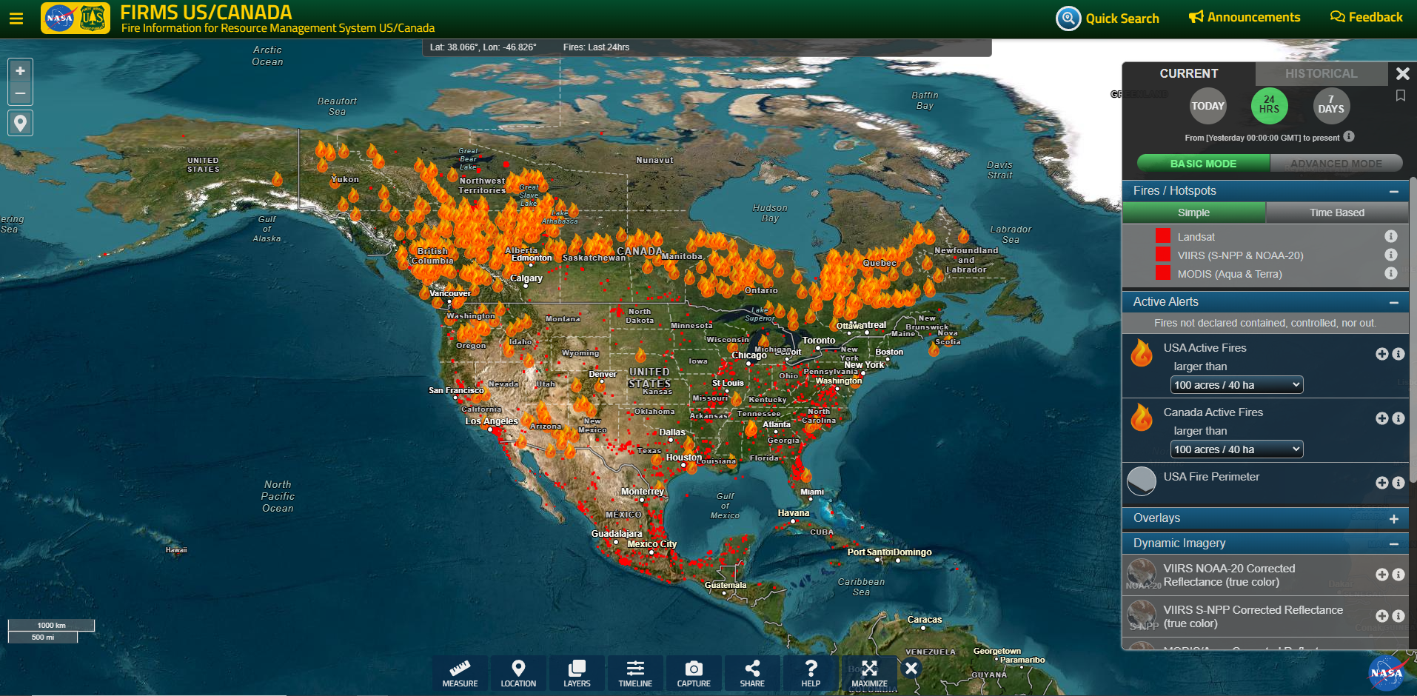This screenshot has width=1417, height=696.
Task: Toggle the USA Active Fires layer icon
Action: (x=1142, y=353)
